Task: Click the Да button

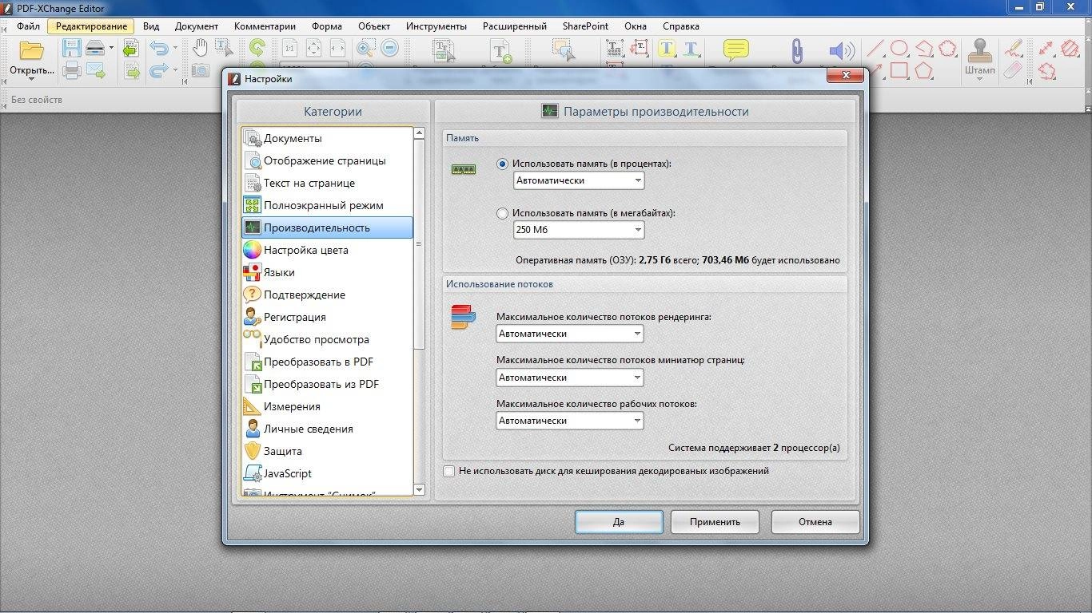Action: click(619, 522)
